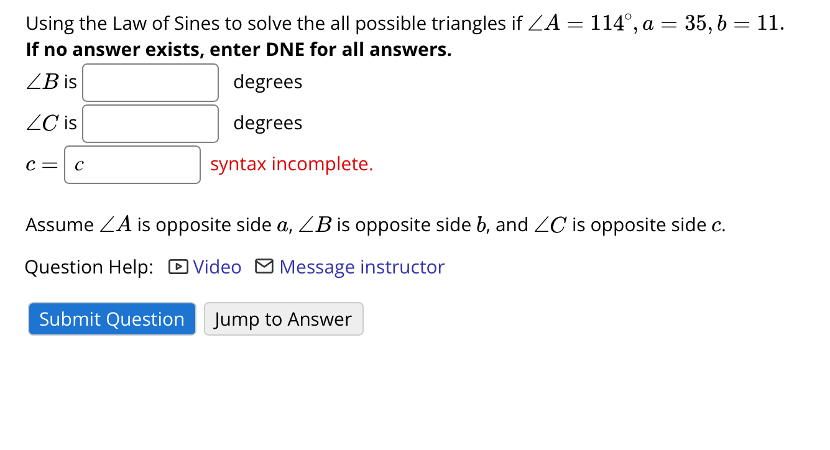Select the c value input field

click(x=132, y=164)
